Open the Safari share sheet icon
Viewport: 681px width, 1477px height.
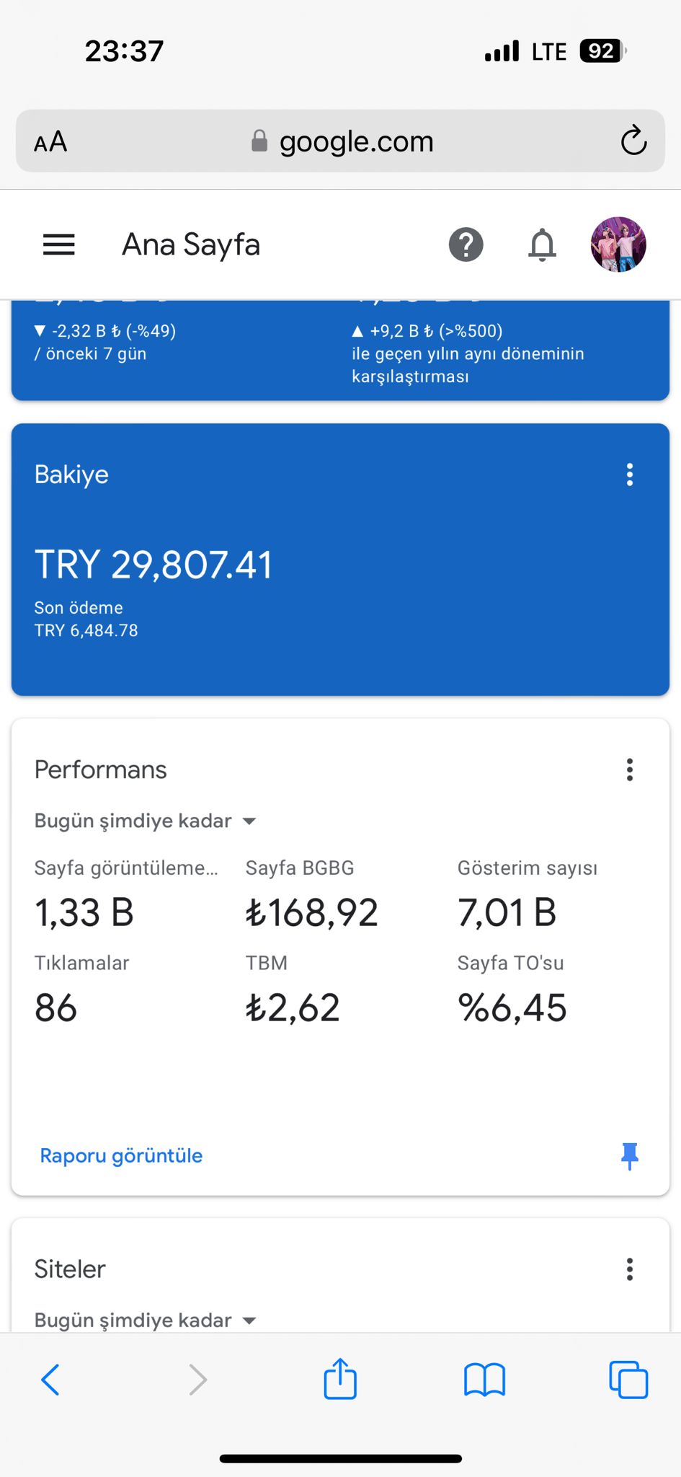tap(340, 1378)
